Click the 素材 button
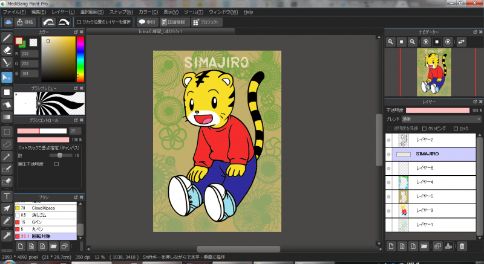Image resolution: width=484 pixels, height=264 pixels. 147,22
